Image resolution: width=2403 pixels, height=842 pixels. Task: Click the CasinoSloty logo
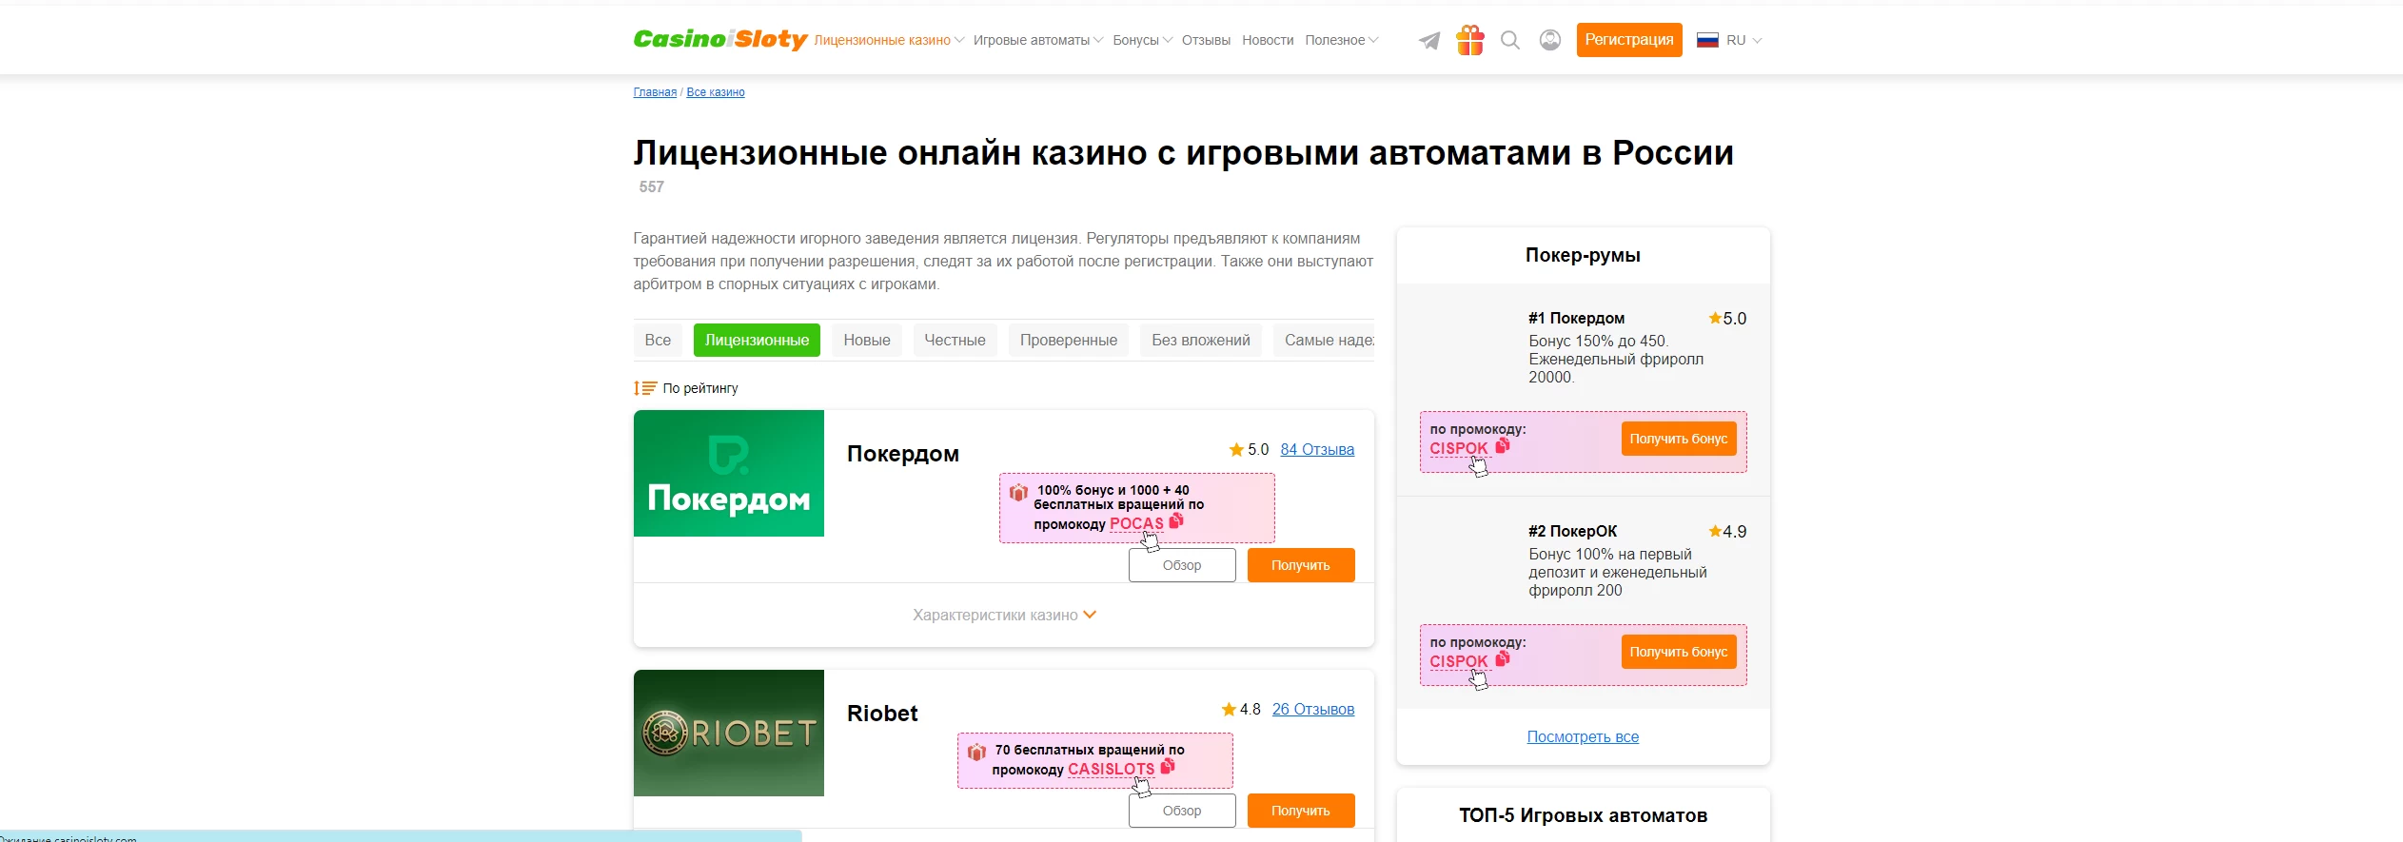(720, 39)
